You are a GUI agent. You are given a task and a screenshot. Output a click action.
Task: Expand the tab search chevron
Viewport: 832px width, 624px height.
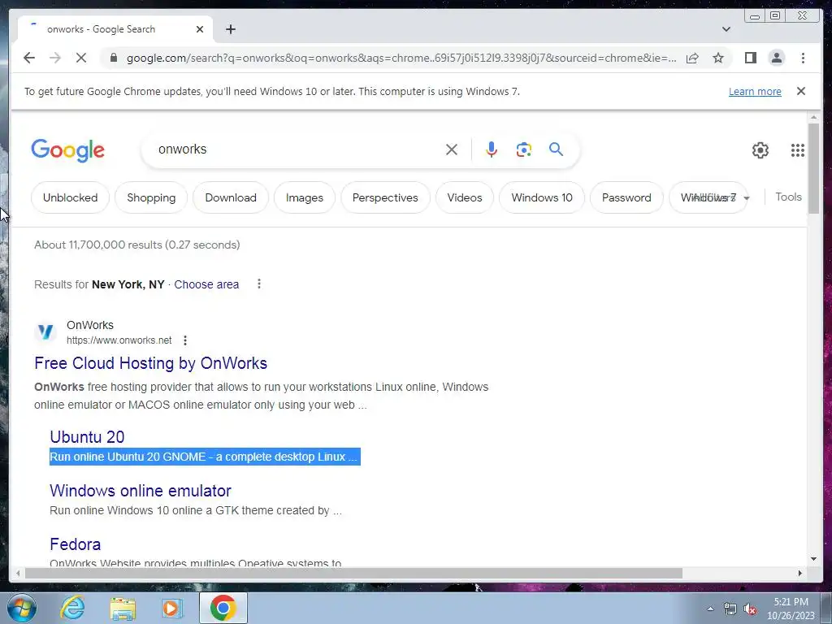click(726, 29)
